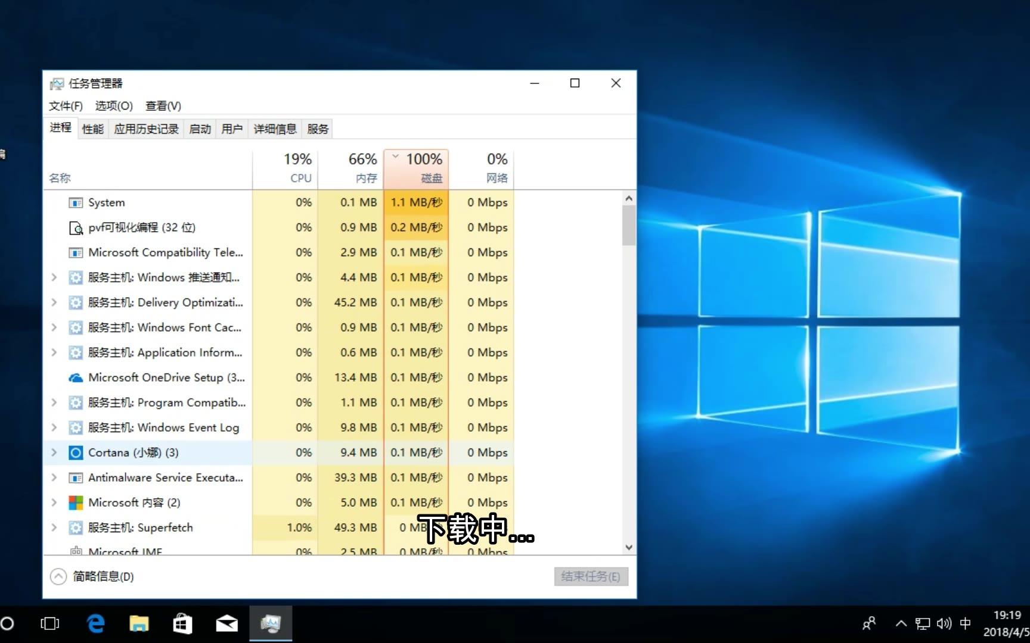Open Task View from the taskbar
The image size is (1030, 643).
coord(50,623)
